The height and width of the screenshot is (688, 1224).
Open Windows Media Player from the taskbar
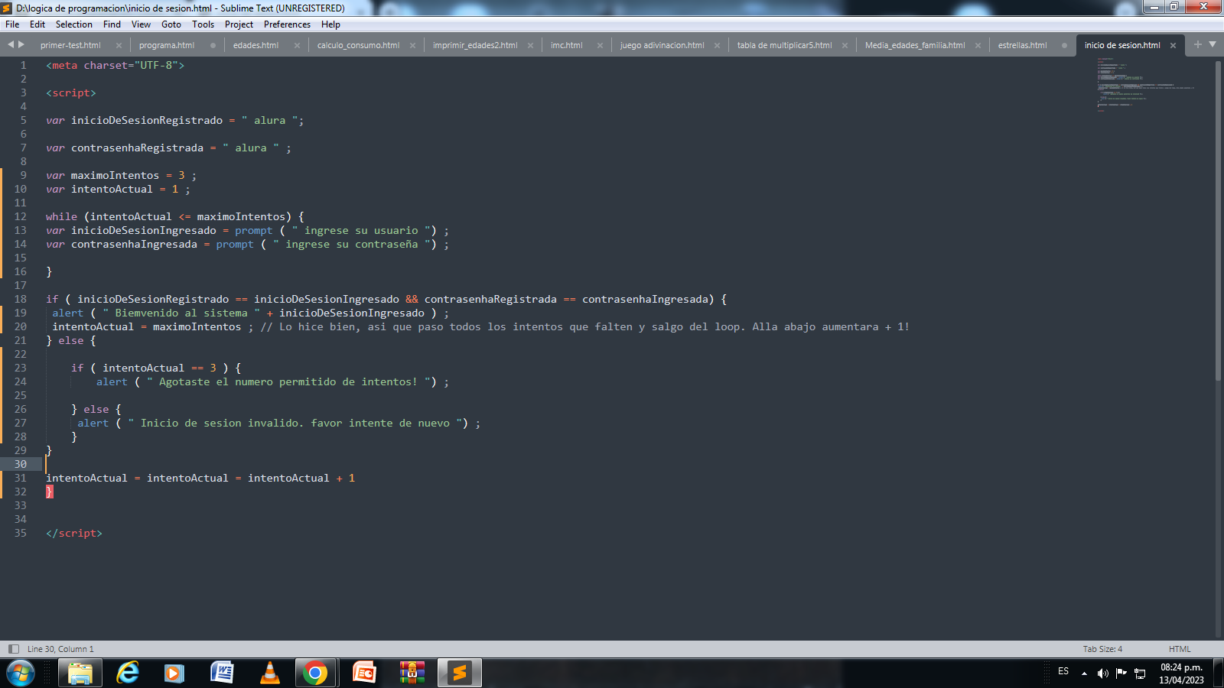click(x=174, y=673)
